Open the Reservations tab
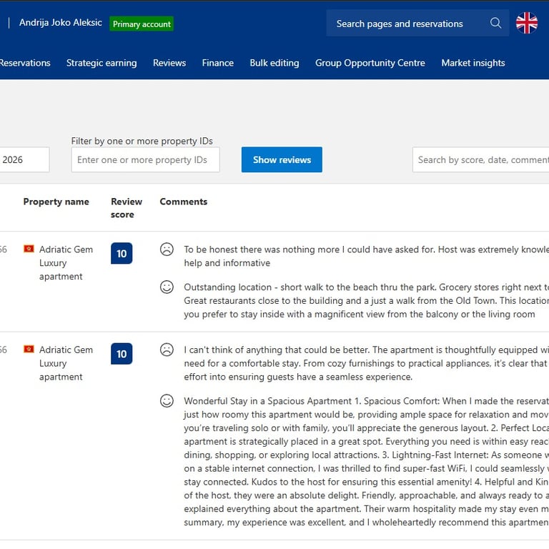This screenshot has height=549, width=549. point(25,63)
